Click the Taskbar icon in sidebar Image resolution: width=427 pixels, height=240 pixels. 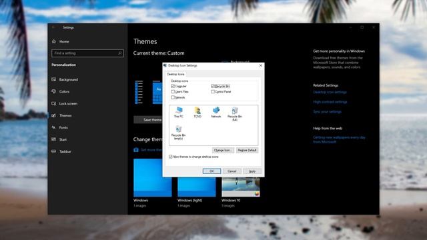pyautogui.click(x=53, y=151)
